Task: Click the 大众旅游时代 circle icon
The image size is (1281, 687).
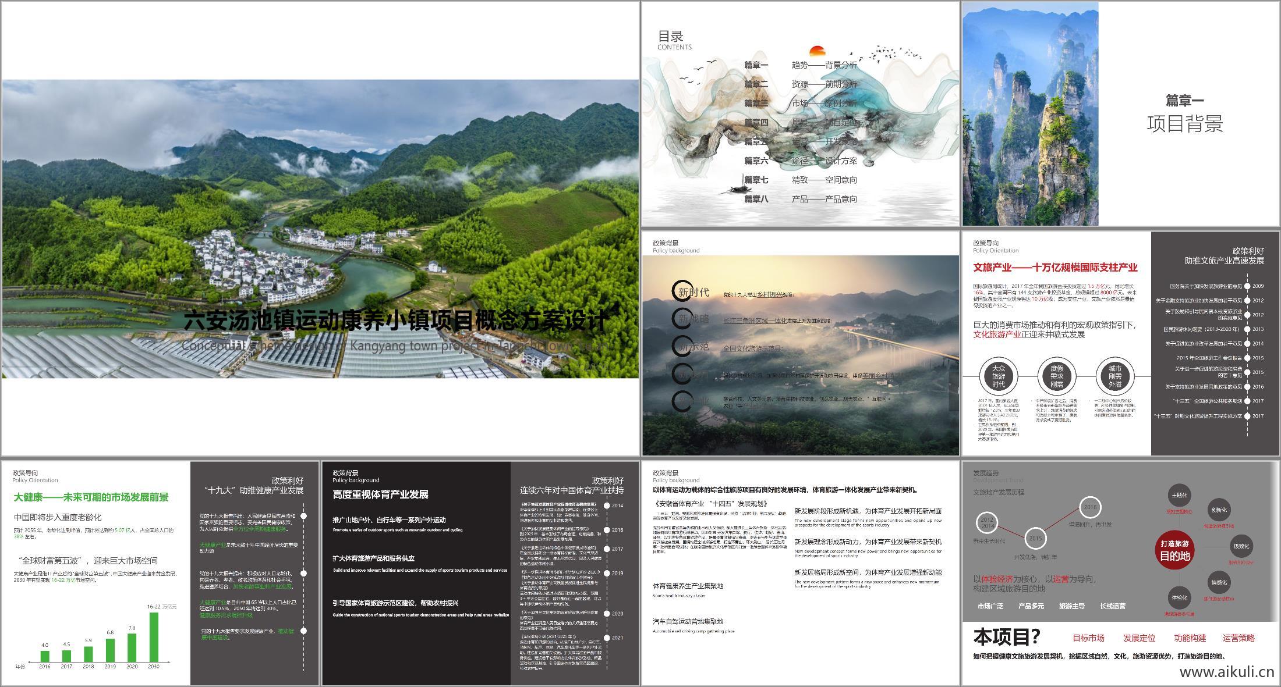Action: (x=998, y=376)
